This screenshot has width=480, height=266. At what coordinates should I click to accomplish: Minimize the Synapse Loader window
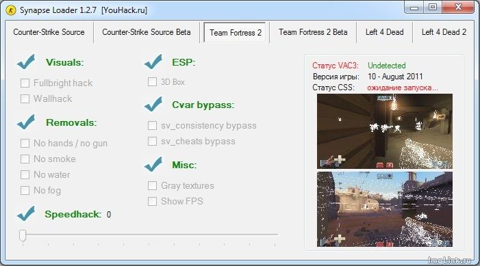[414, 8]
